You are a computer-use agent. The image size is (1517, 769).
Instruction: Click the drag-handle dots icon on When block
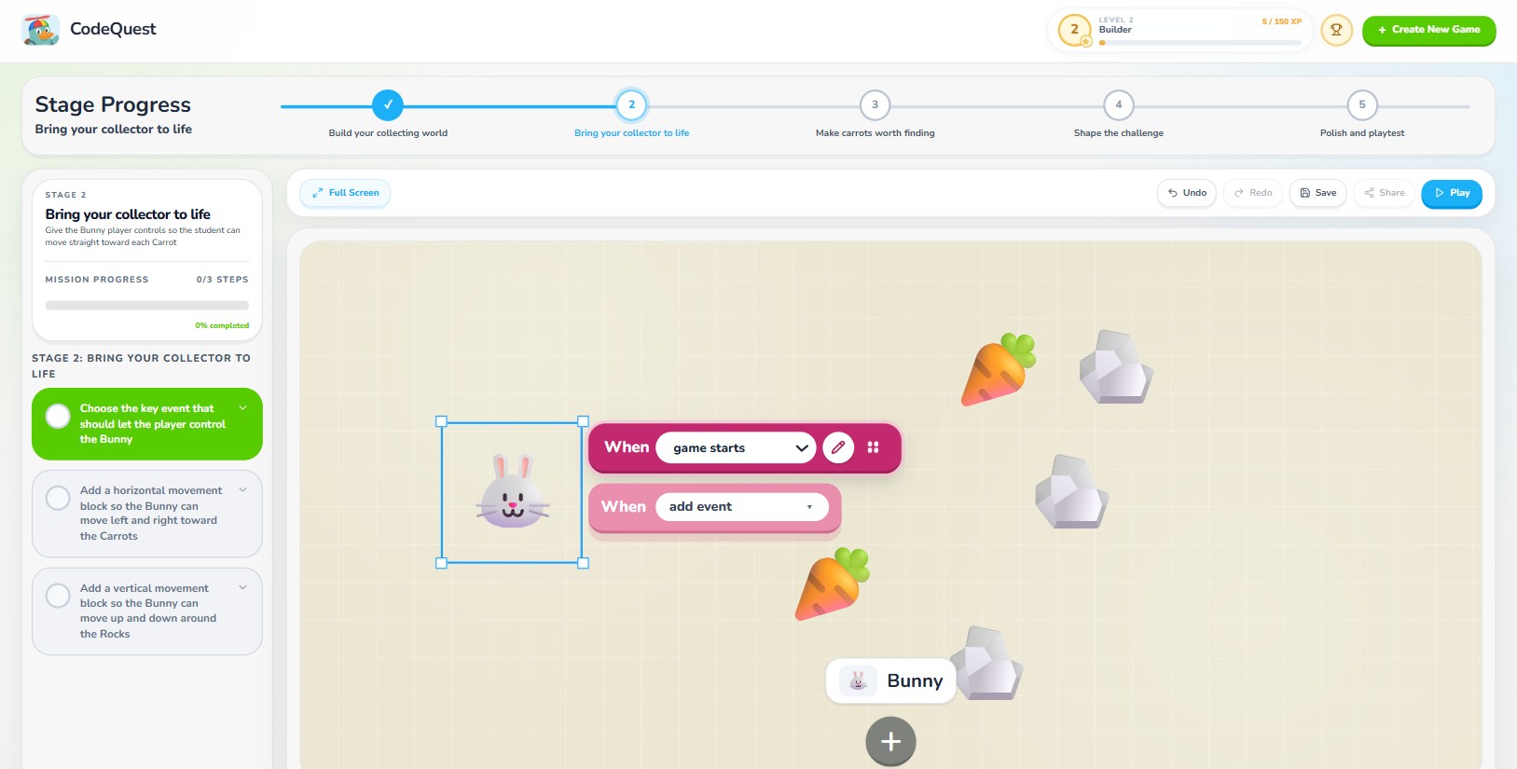(x=874, y=447)
